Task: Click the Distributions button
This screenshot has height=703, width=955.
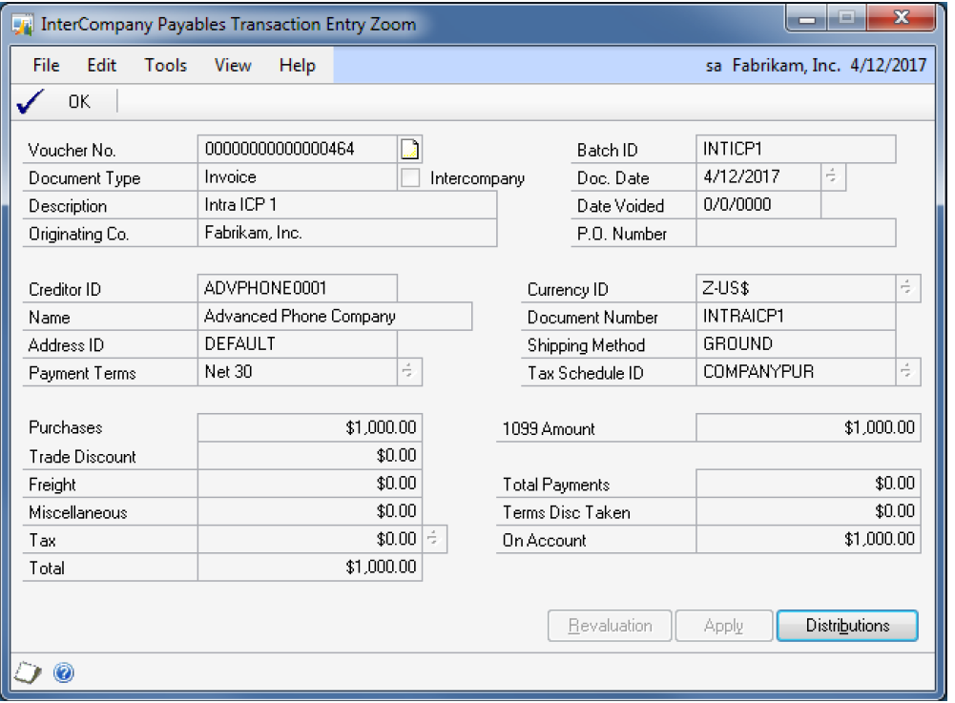Action: (x=847, y=626)
